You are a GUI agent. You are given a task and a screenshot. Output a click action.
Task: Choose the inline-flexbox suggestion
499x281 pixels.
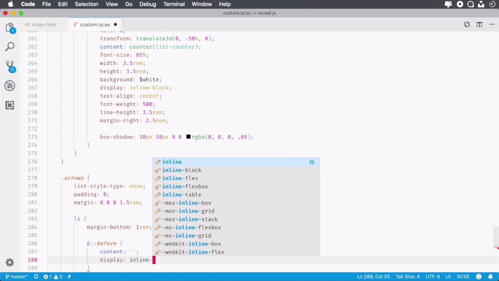pyautogui.click(x=236, y=187)
